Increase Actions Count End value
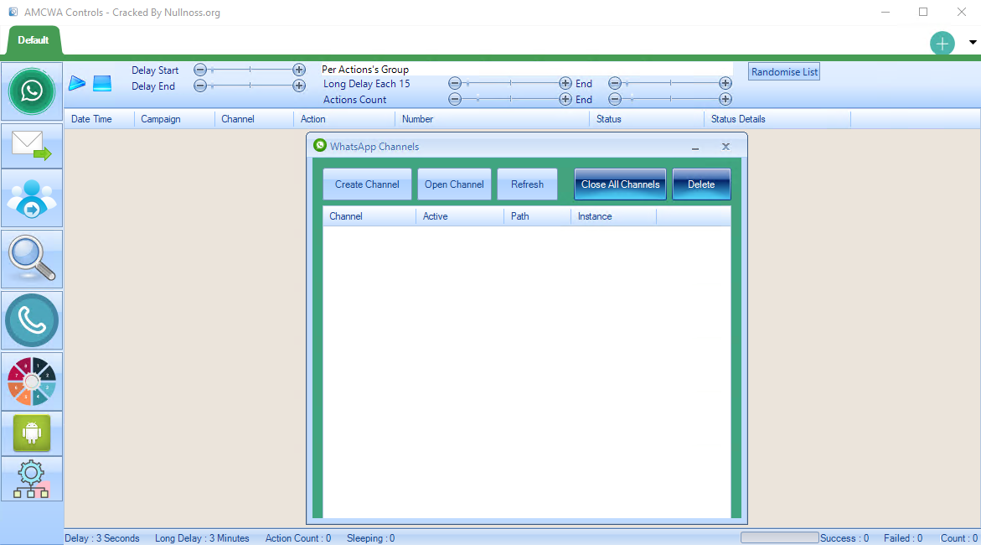Screen dimensions: 981x545 725,99
